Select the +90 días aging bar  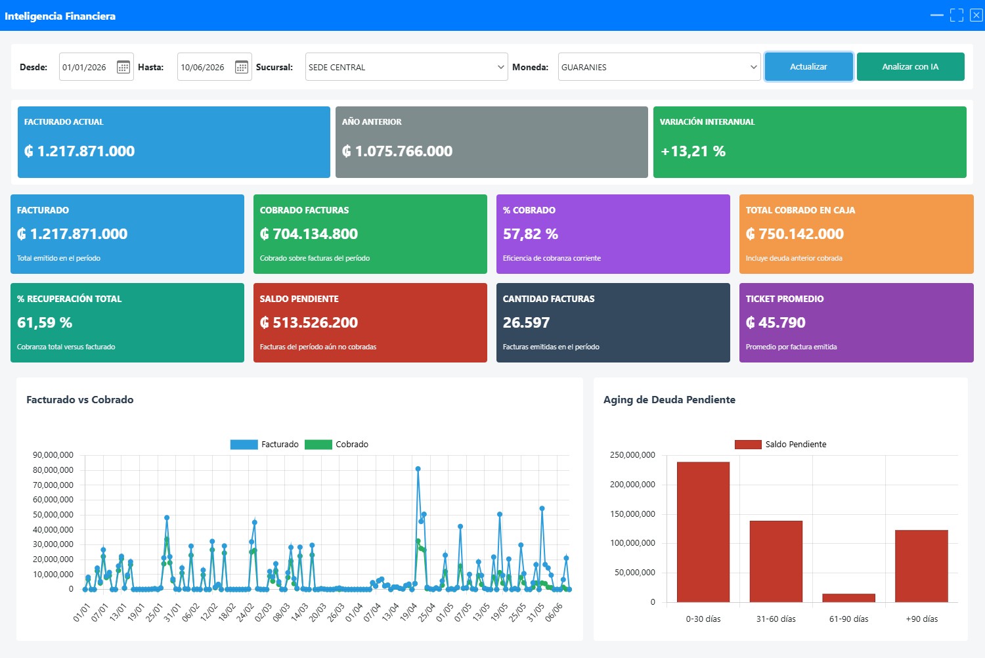pos(921,566)
